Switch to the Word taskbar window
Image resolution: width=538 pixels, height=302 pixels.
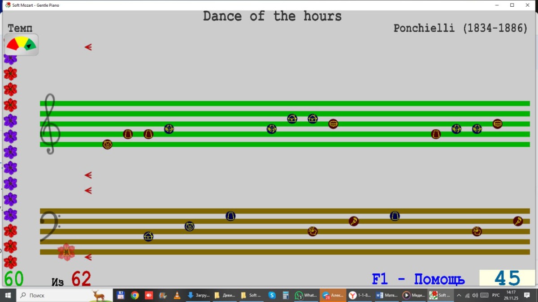[x=386, y=295]
